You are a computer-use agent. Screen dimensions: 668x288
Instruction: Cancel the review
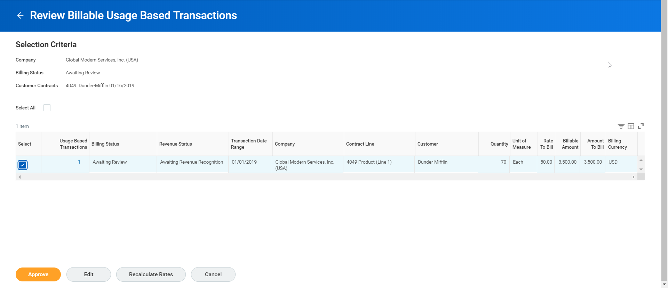tap(213, 274)
